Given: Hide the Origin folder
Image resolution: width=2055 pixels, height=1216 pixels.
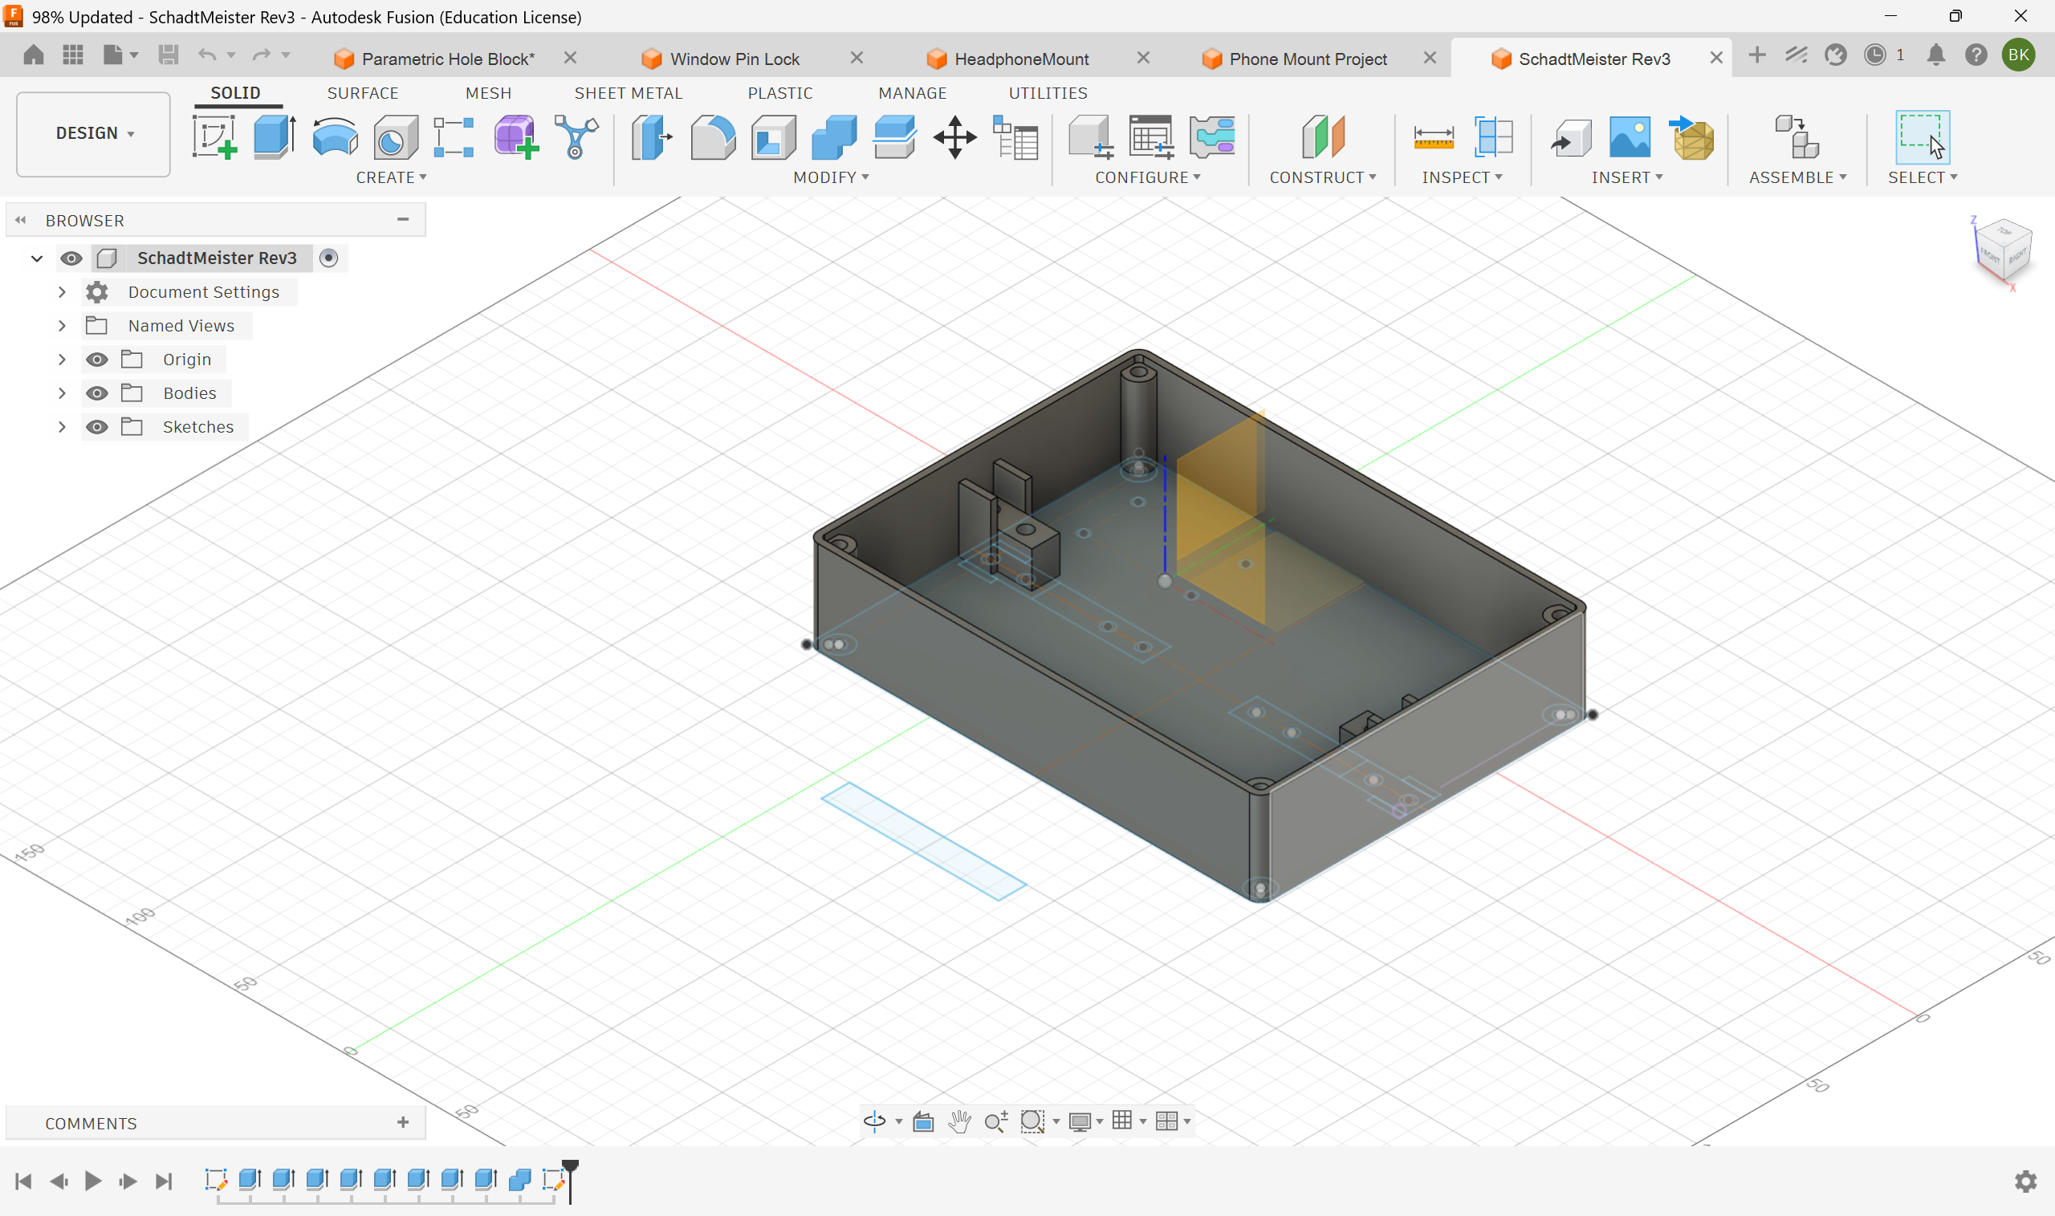Looking at the screenshot, I should 96,360.
